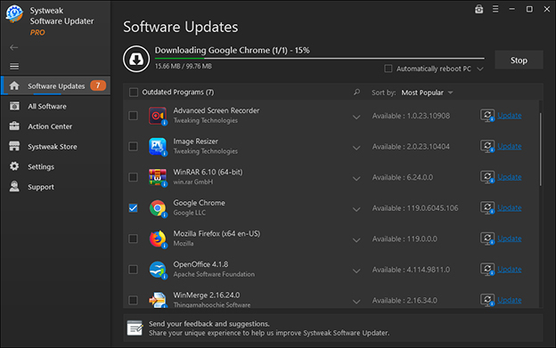Click the orange 7 updates badge
Image resolution: width=556 pixels, height=348 pixels.
click(x=97, y=85)
